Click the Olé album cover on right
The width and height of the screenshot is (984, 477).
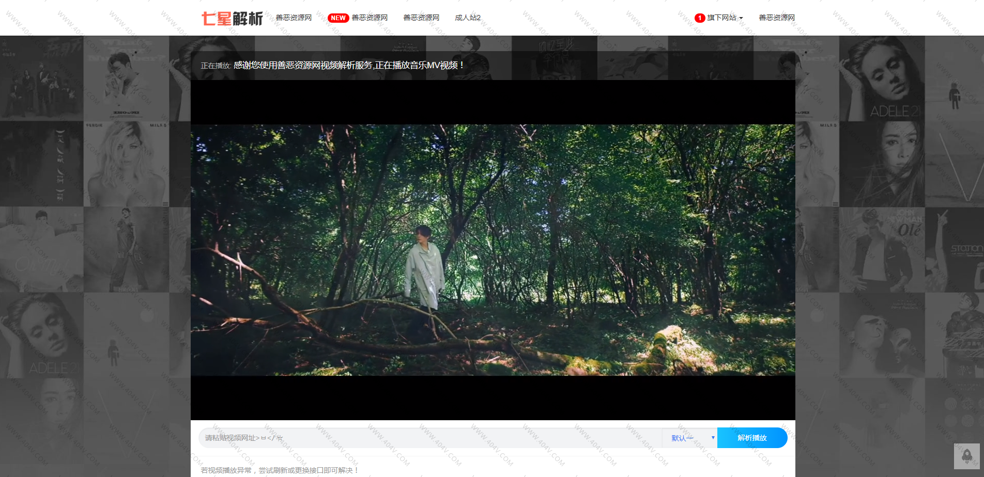point(882,250)
